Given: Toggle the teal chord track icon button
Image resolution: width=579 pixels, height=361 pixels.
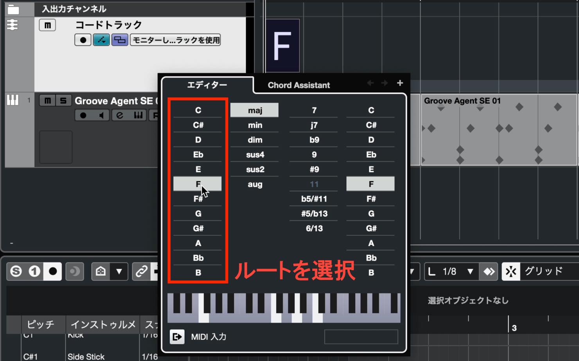Looking at the screenshot, I should (101, 40).
